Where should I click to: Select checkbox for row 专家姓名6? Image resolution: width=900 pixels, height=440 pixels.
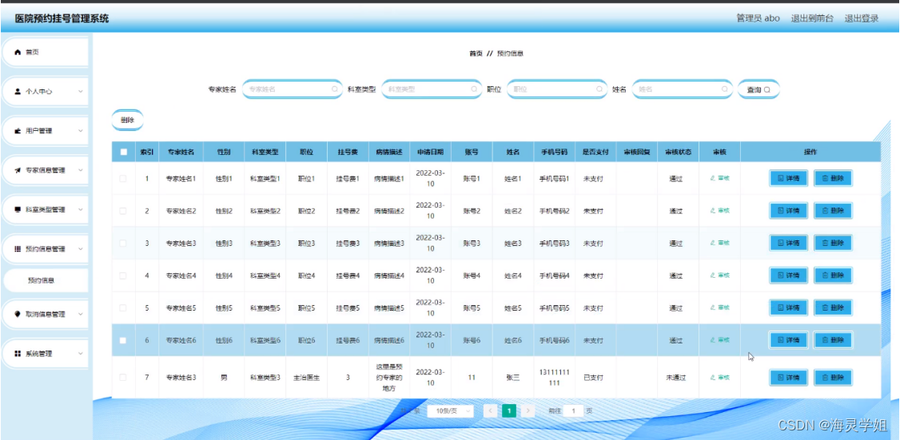pyautogui.click(x=123, y=340)
